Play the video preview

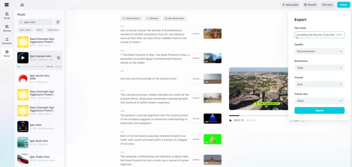tap(231, 120)
